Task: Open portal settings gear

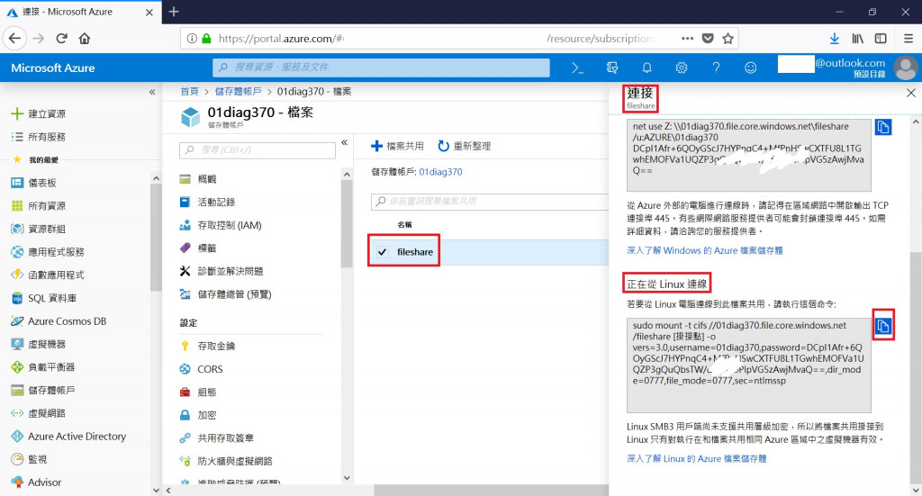Action: point(682,68)
